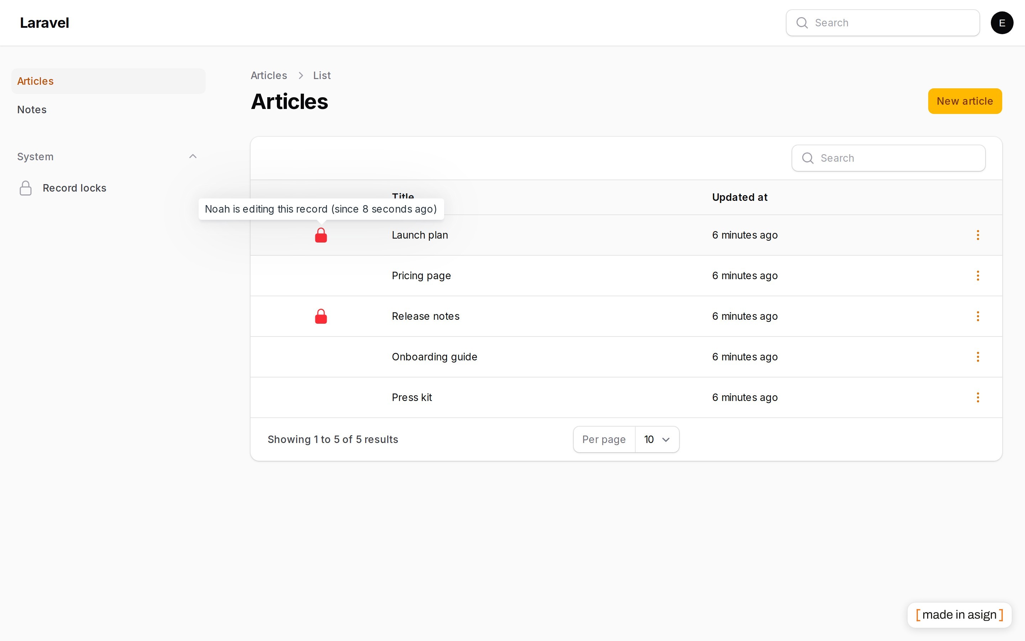
Task: Open actions menu for Pricing page
Action: tap(978, 276)
